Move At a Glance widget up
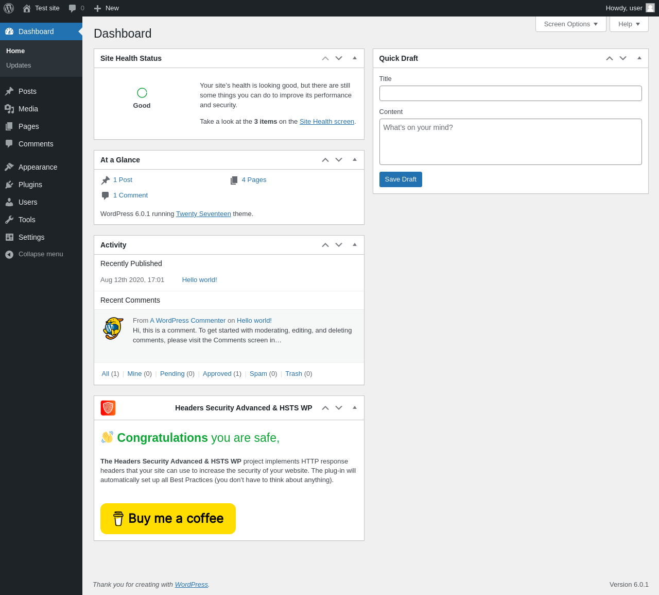The height and width of the screenshot is (595, 659). click(325, 160)
